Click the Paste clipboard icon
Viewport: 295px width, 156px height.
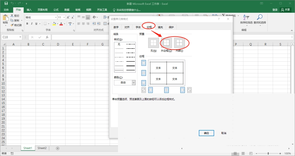tap(5, 17)
